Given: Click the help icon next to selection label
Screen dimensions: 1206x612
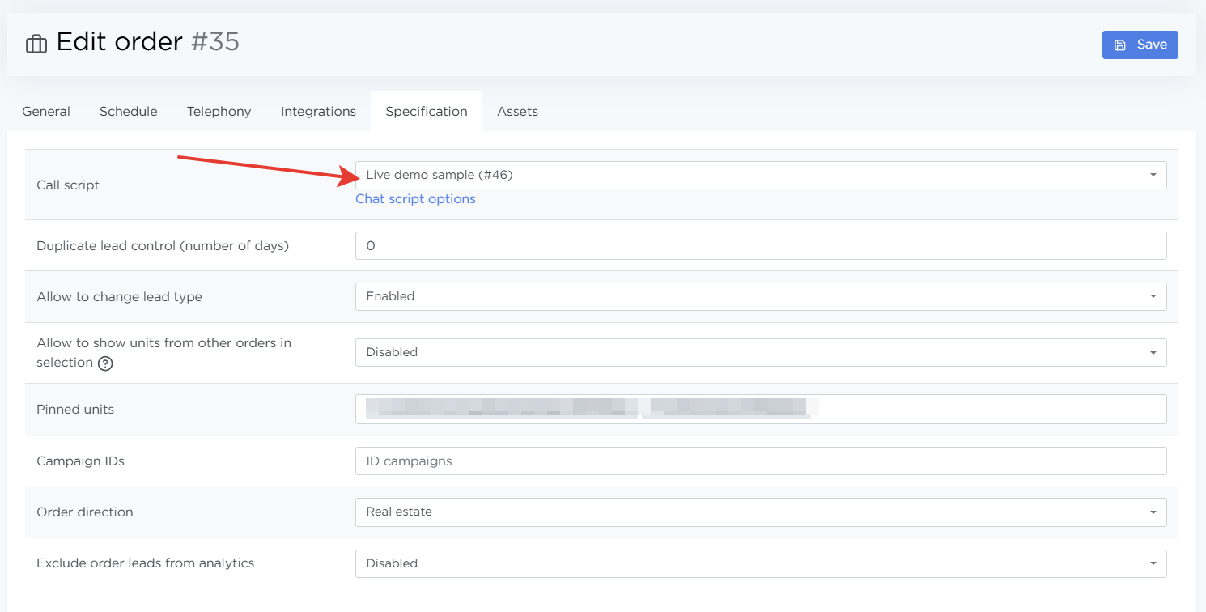Looking at the screenshot, I should 105,363.
